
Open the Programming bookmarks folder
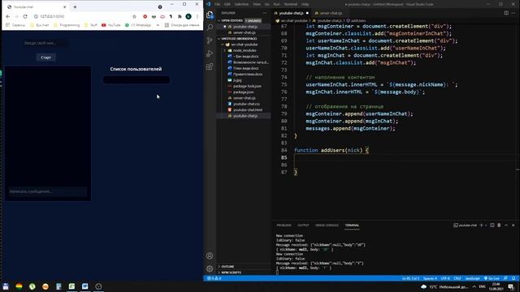tap(67, 25)
